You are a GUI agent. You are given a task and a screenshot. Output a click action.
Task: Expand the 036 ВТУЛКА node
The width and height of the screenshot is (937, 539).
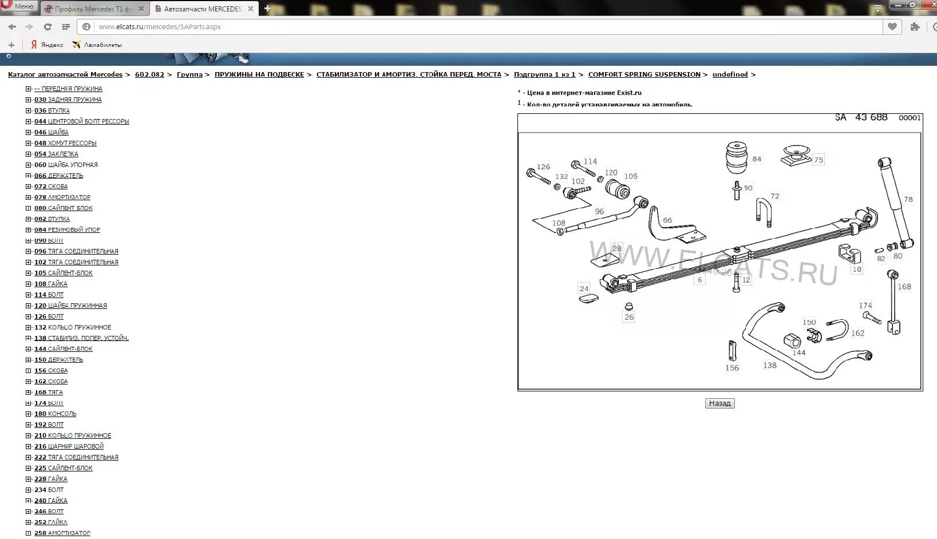click(29, 110)
